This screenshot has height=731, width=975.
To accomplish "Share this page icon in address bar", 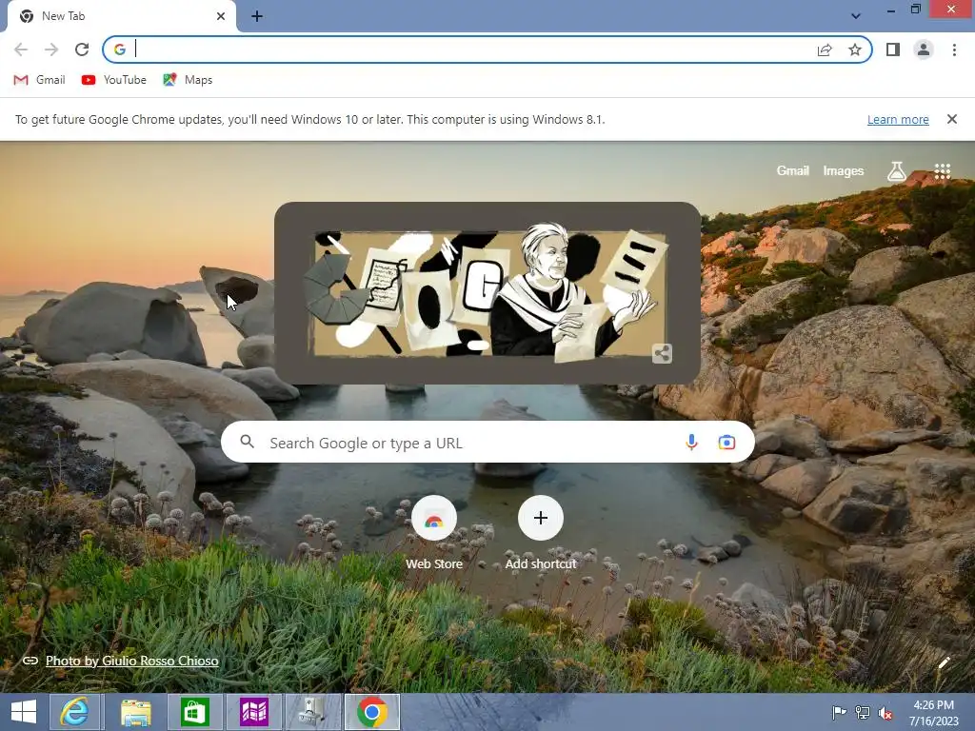I will [825, 49].
